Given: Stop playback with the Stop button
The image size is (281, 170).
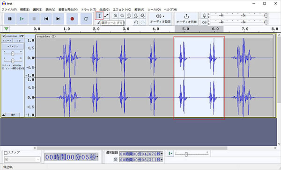Looking at the screenshot, I should coord(34,19).
